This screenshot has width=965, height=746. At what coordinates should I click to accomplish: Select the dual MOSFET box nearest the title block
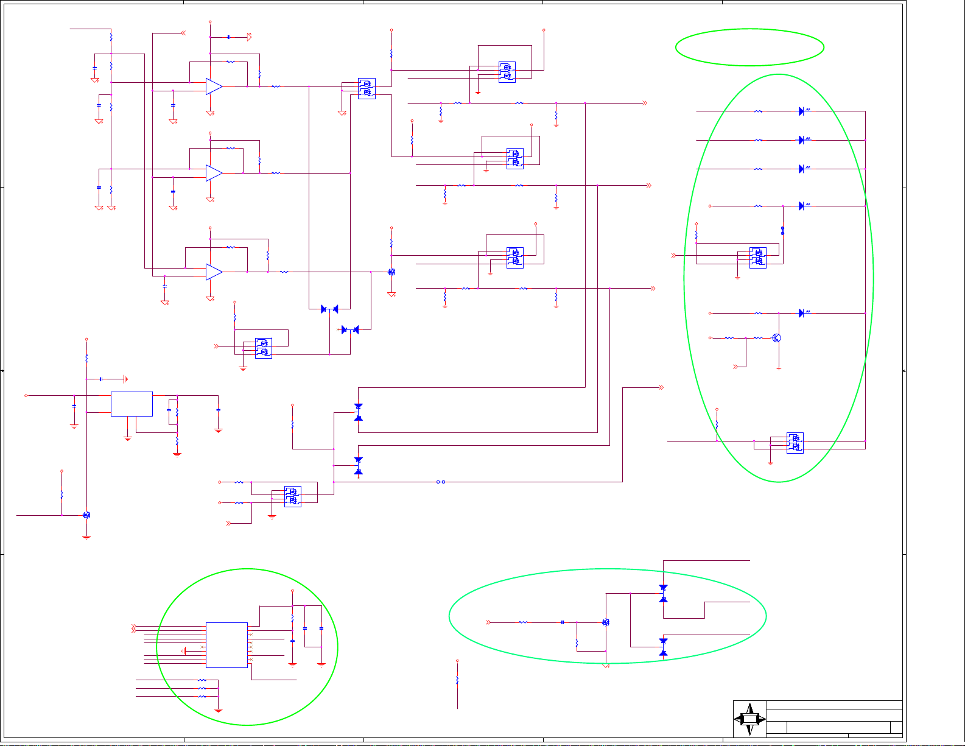pyautogui.click(x=795, y=443)
